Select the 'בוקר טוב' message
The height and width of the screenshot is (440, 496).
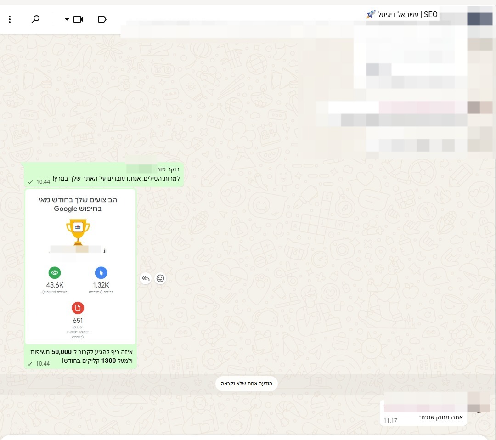[x=104, y=174]
